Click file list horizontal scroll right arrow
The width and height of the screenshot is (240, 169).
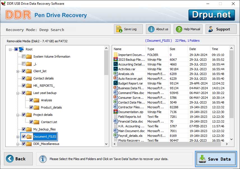coord(227,144)
